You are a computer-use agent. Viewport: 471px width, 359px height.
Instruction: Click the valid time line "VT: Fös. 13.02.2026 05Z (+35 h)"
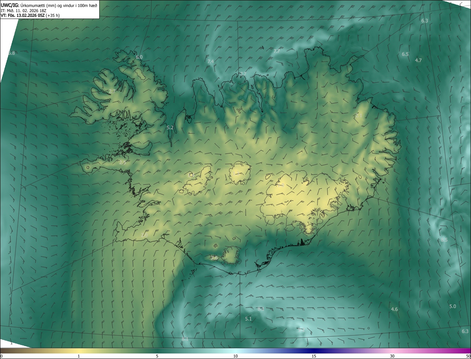click(x=30, y=15)
